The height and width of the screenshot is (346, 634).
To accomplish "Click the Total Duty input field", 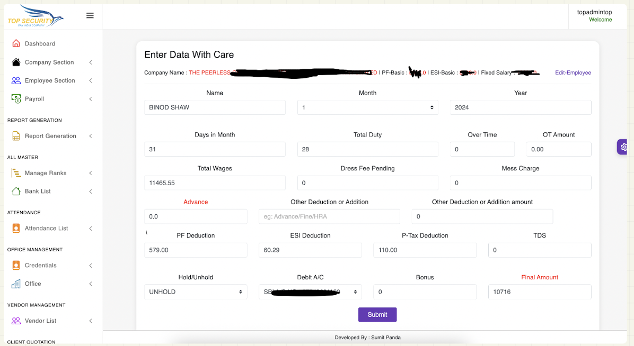I will (367, 150).
